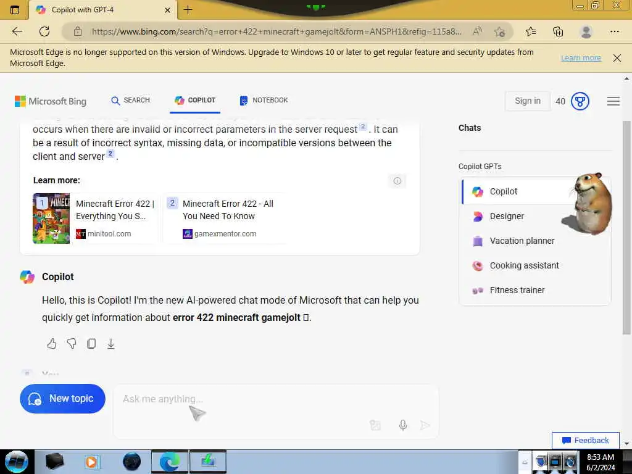
Task: Select the COPILOT tab
Action: [x=195, y=101]
